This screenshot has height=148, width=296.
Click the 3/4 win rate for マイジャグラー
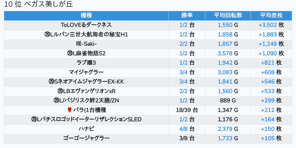[x=183, y=72]
